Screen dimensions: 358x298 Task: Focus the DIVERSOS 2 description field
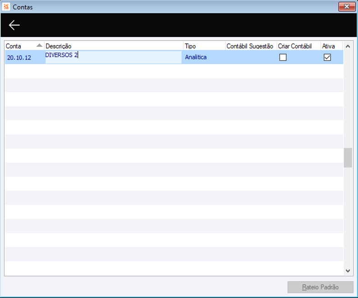(113, 57)
